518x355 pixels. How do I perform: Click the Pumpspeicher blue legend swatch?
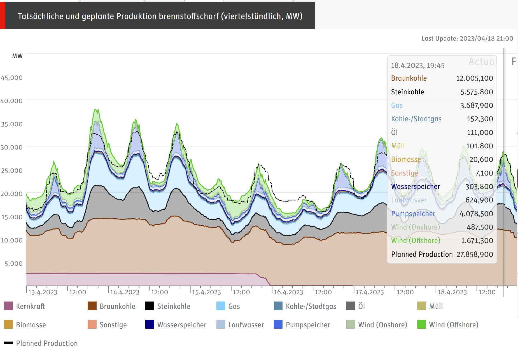coord(278,324)
